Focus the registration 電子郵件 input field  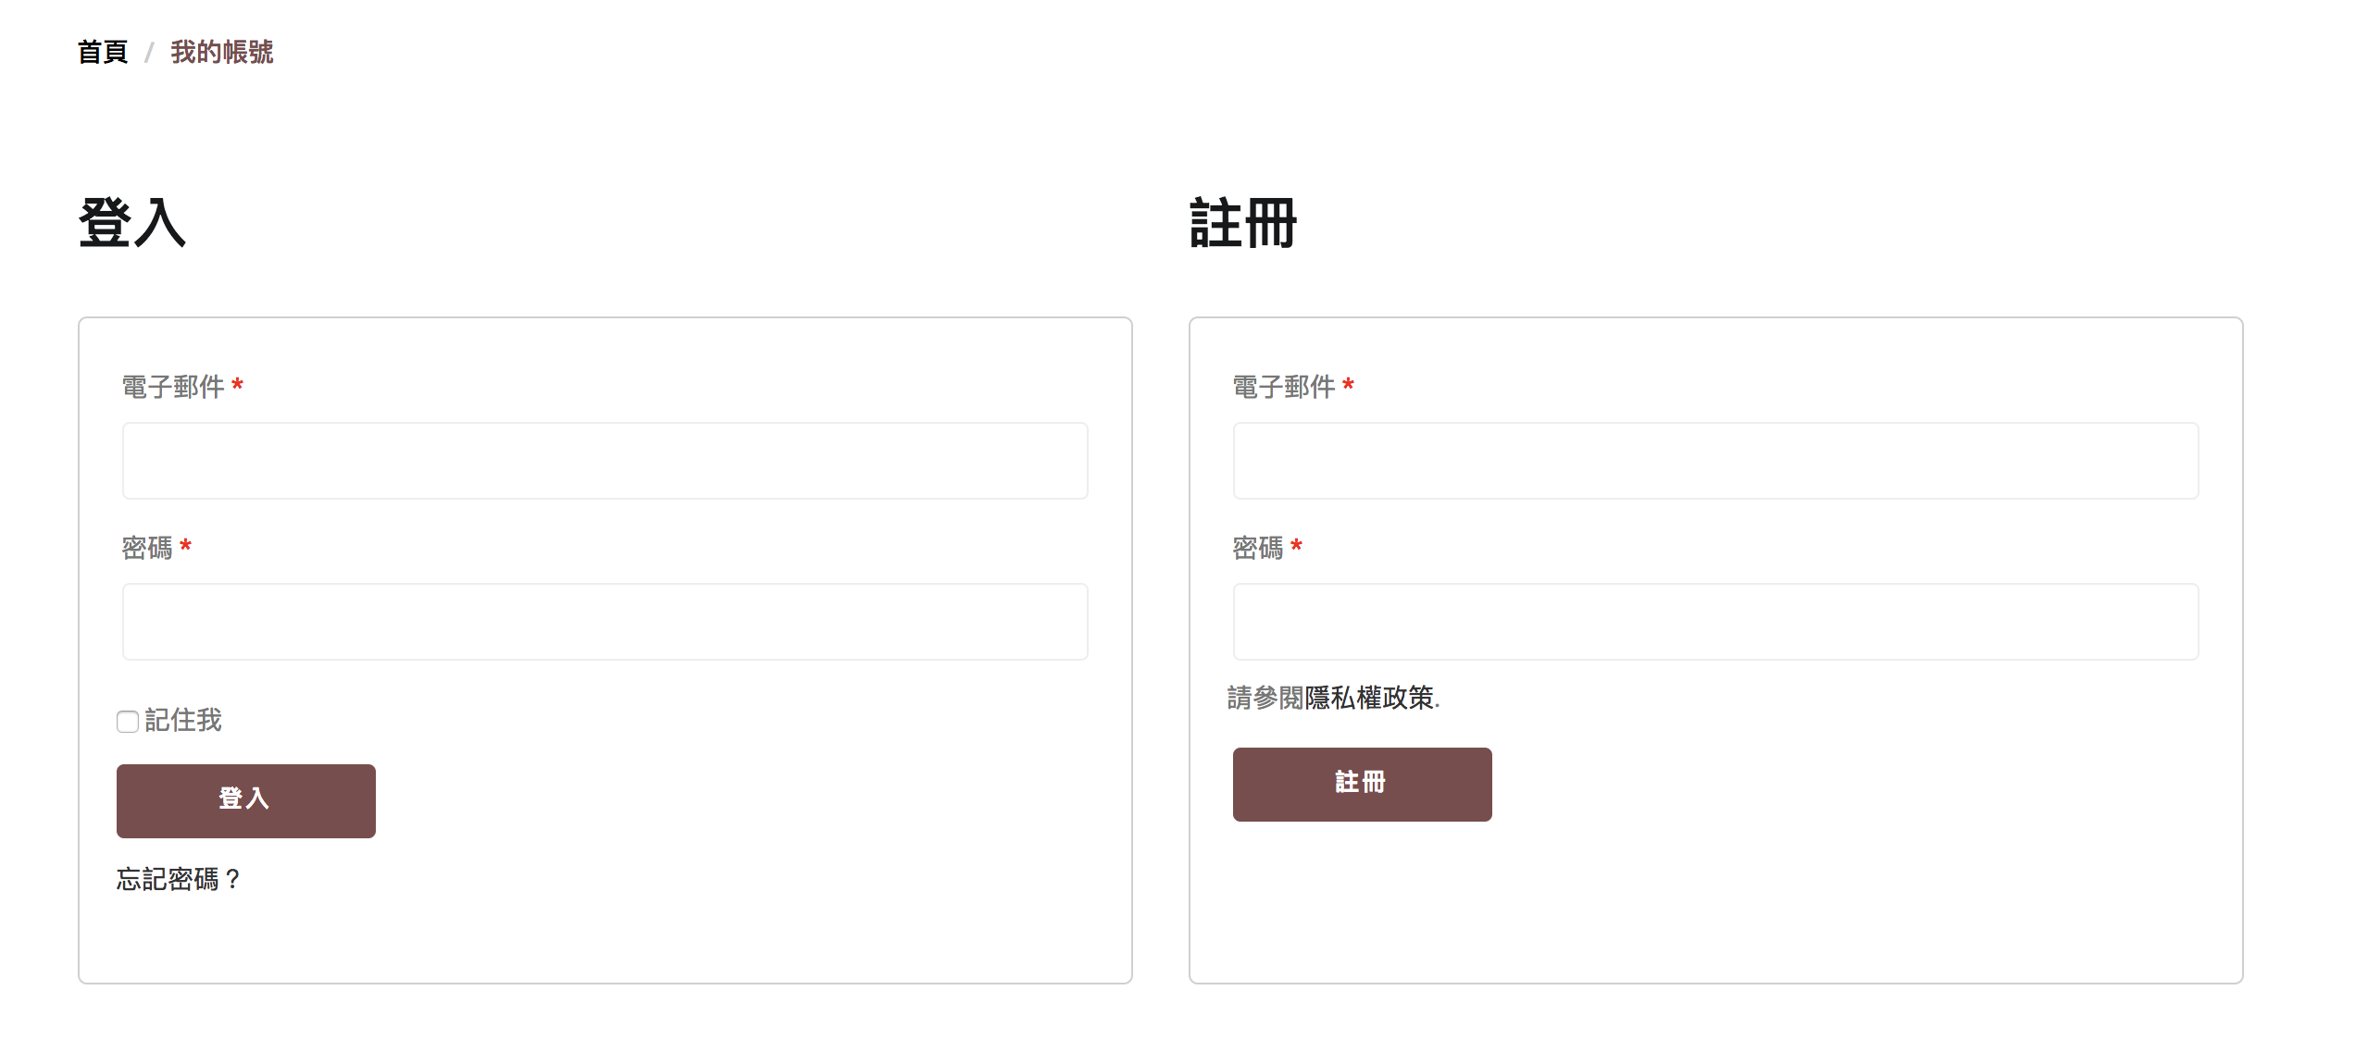coord(1716,461)
